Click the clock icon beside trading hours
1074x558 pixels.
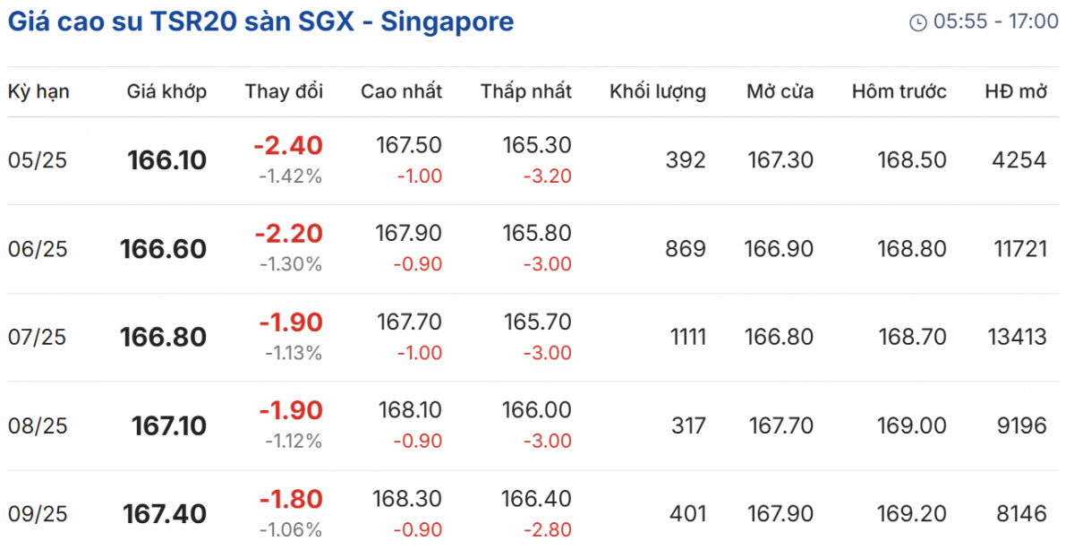[x=917, y=22]
